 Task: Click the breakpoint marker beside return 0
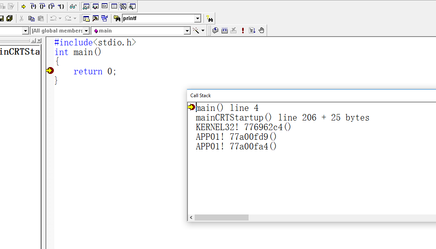click(x=50, y=71)
